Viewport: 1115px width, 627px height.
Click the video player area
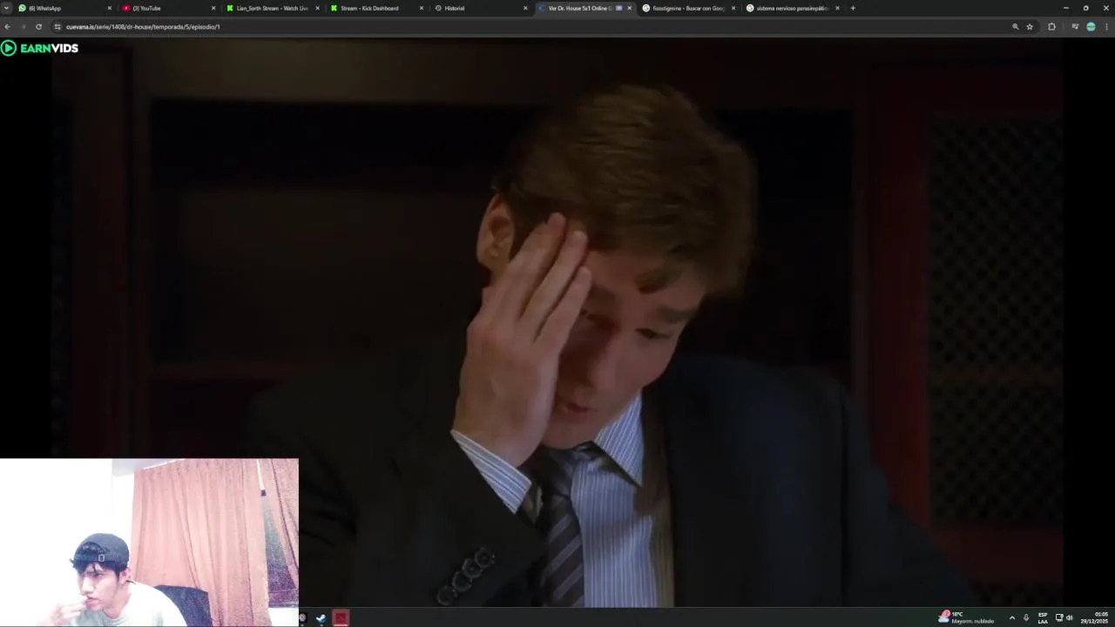tap(557, 322)
